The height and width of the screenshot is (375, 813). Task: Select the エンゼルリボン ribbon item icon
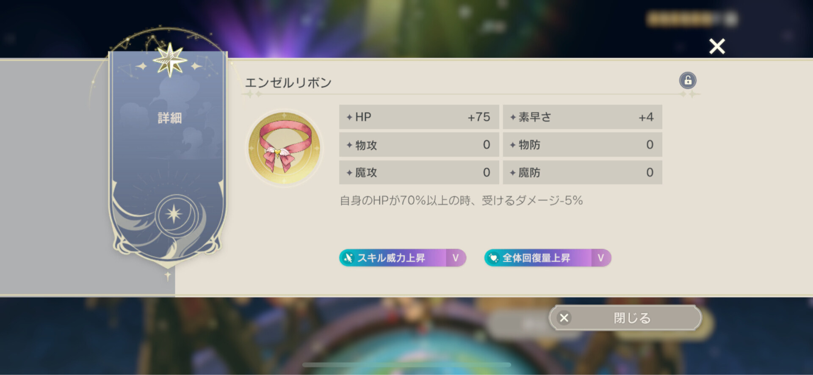(284, 148)
